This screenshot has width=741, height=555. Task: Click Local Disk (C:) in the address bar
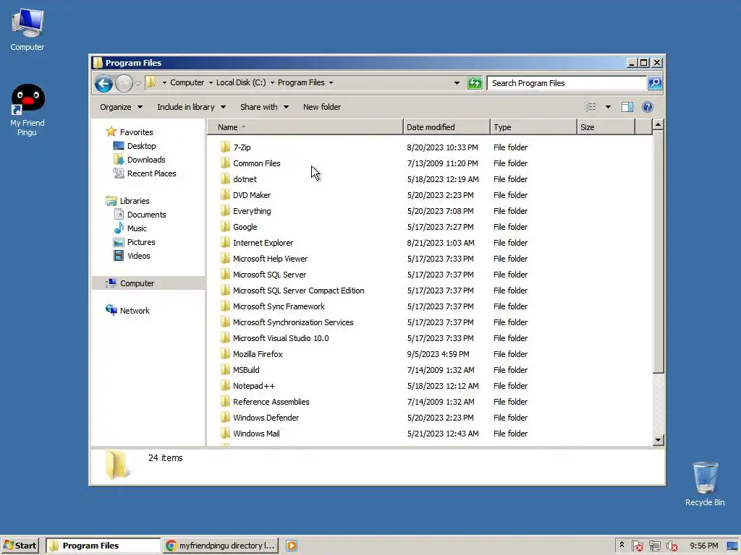(x=241, y=82)
